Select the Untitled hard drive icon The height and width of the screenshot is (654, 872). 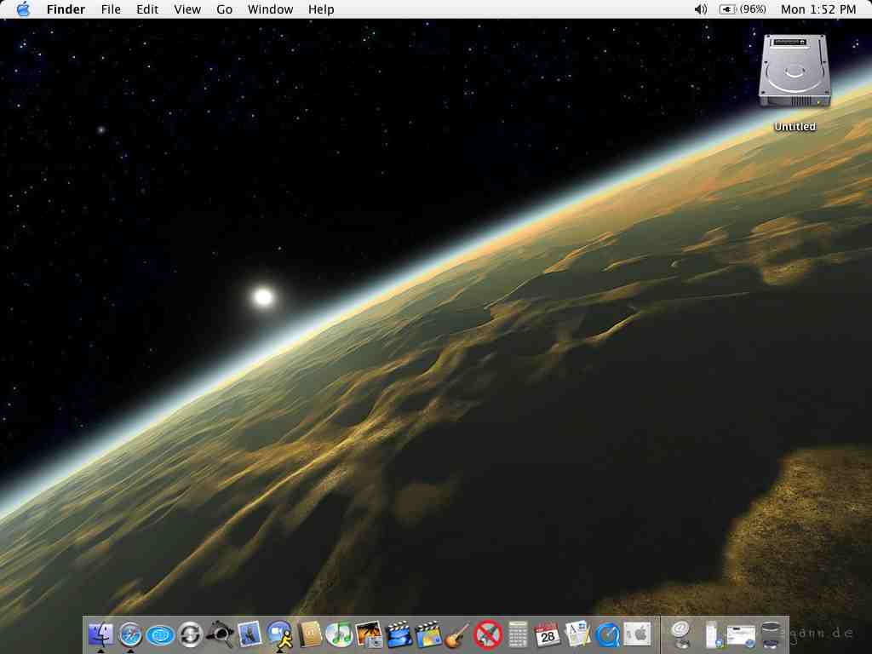pos(795,72)
